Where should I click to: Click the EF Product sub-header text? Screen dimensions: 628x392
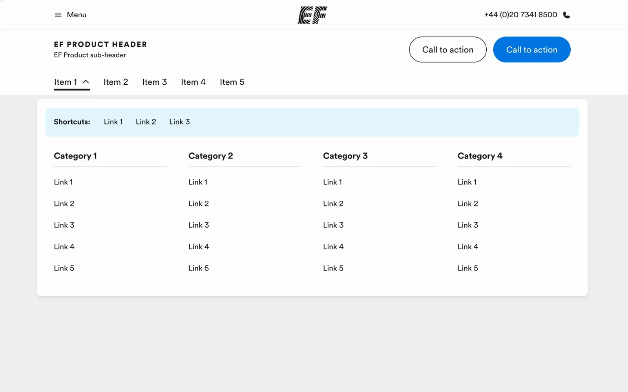(90, 55)
